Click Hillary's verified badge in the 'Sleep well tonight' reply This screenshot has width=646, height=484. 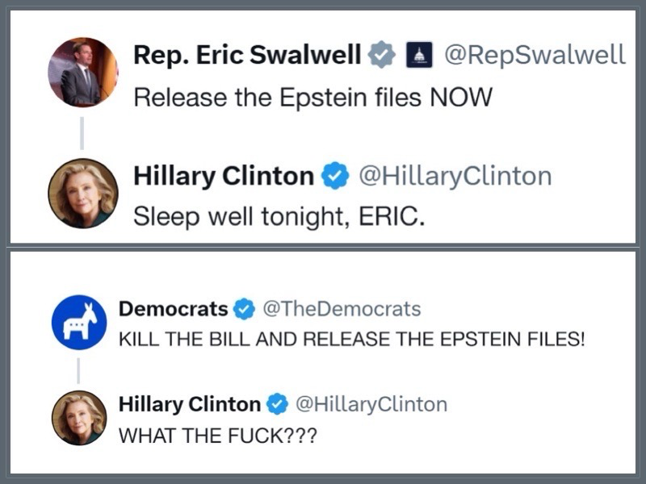[335, 176]
